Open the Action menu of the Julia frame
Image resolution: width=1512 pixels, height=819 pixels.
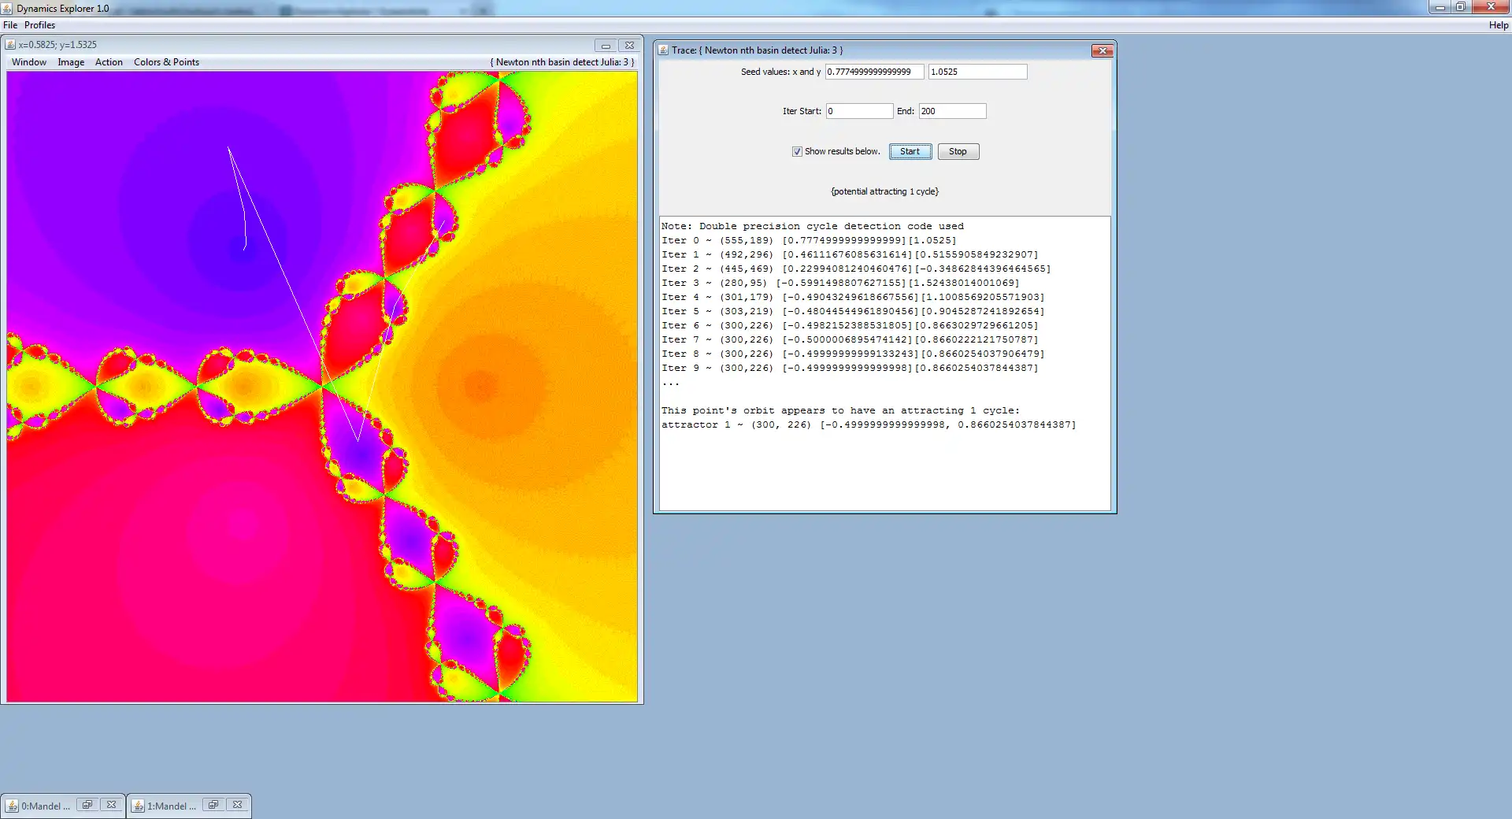coord(109,62)
